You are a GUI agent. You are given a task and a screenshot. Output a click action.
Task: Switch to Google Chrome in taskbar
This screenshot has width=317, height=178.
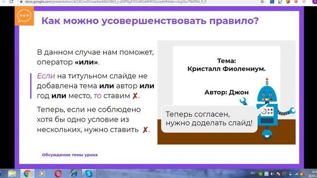[27, 174]
